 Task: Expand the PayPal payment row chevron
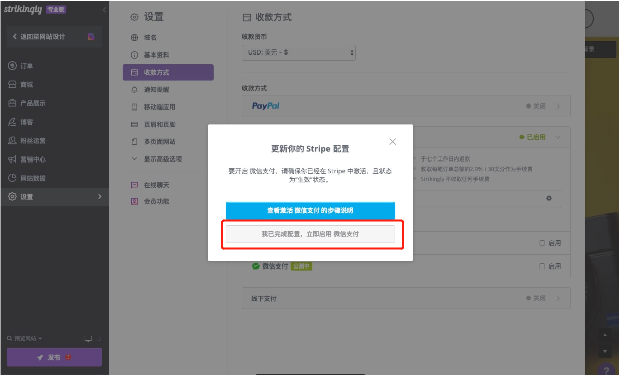pyautogui.click(x=558, y=106)
